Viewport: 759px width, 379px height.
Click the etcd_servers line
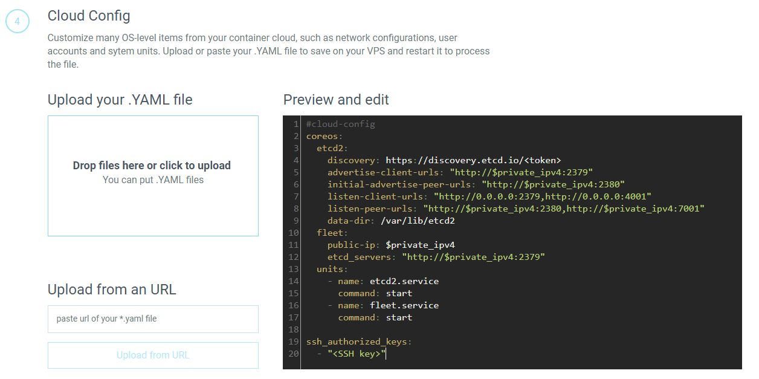click(436, 257)
